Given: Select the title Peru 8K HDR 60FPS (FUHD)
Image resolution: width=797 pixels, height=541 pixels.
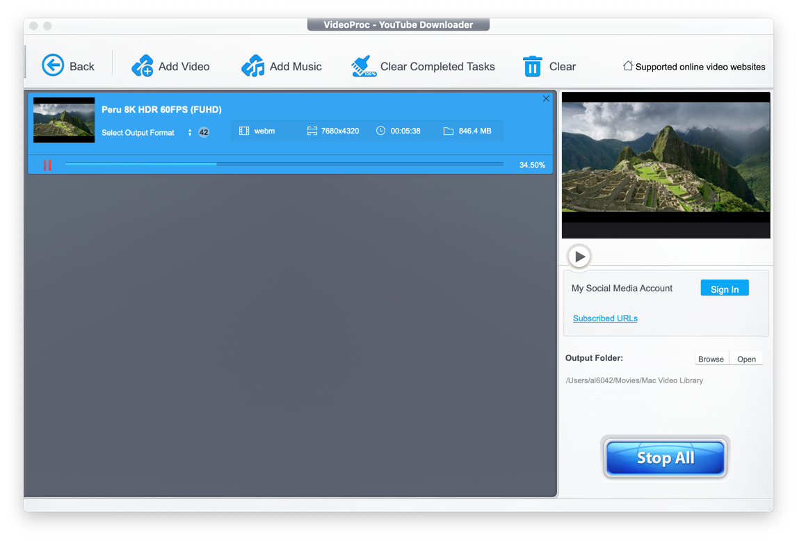Looking at the screenshot, I should 161,109.
